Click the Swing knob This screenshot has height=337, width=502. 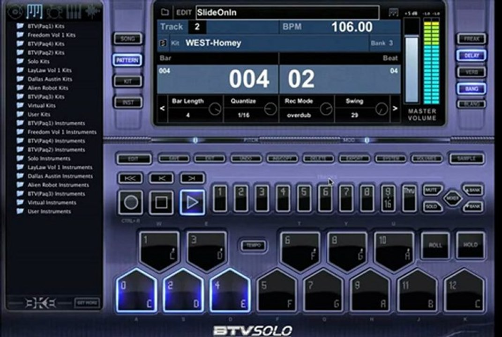click(x=381, y=109)
